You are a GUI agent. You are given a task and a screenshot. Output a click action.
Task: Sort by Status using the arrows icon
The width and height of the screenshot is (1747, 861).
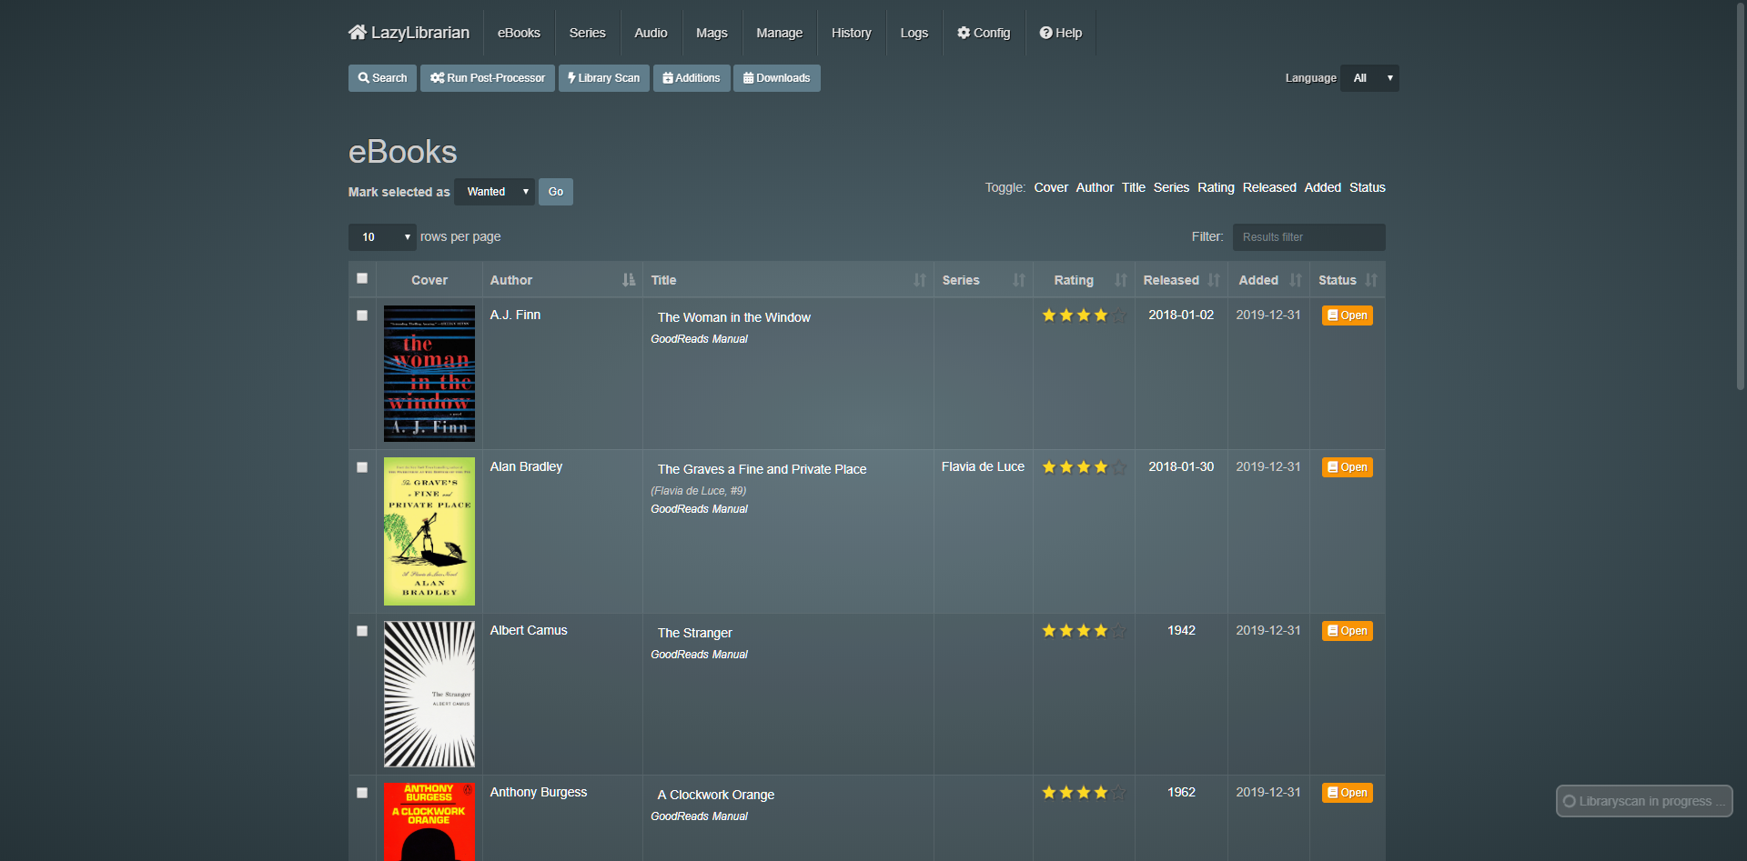click(x=1370, y=280)
